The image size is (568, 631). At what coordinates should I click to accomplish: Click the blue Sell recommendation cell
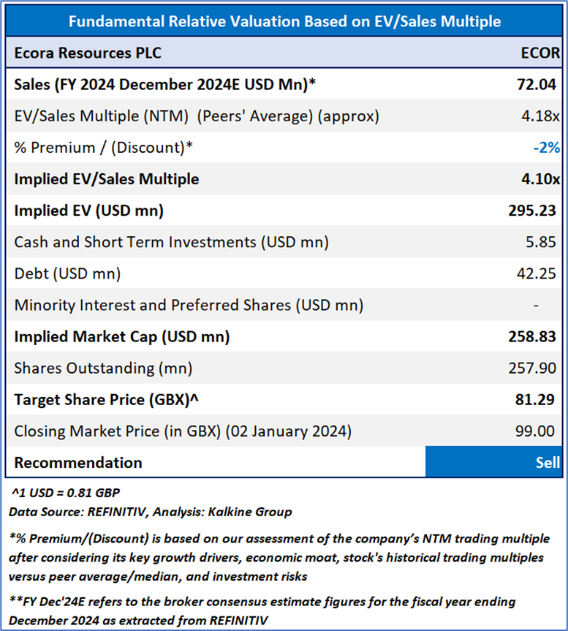pos(496,462)
